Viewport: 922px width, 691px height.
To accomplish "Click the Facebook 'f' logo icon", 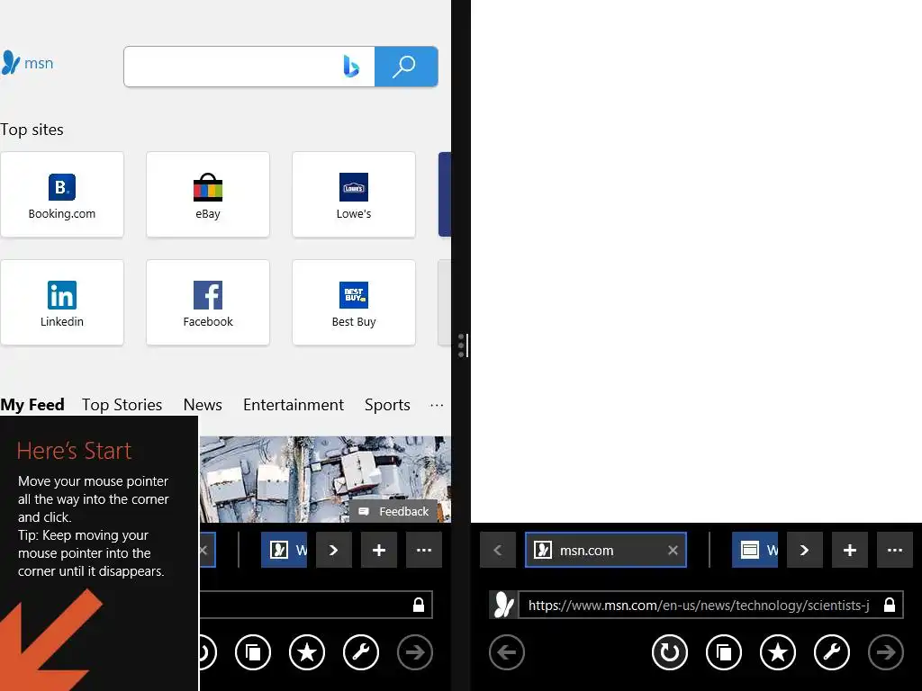I will pyautogui.click(x=208, y=295).
